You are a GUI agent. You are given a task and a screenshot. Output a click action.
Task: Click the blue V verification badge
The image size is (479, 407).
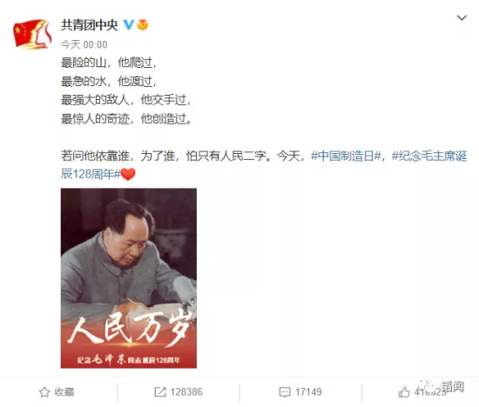(x=128, y=24)
